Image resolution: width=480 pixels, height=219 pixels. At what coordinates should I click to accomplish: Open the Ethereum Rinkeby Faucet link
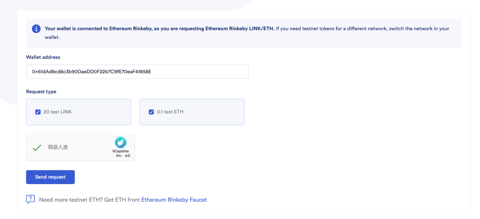point(174,200)
